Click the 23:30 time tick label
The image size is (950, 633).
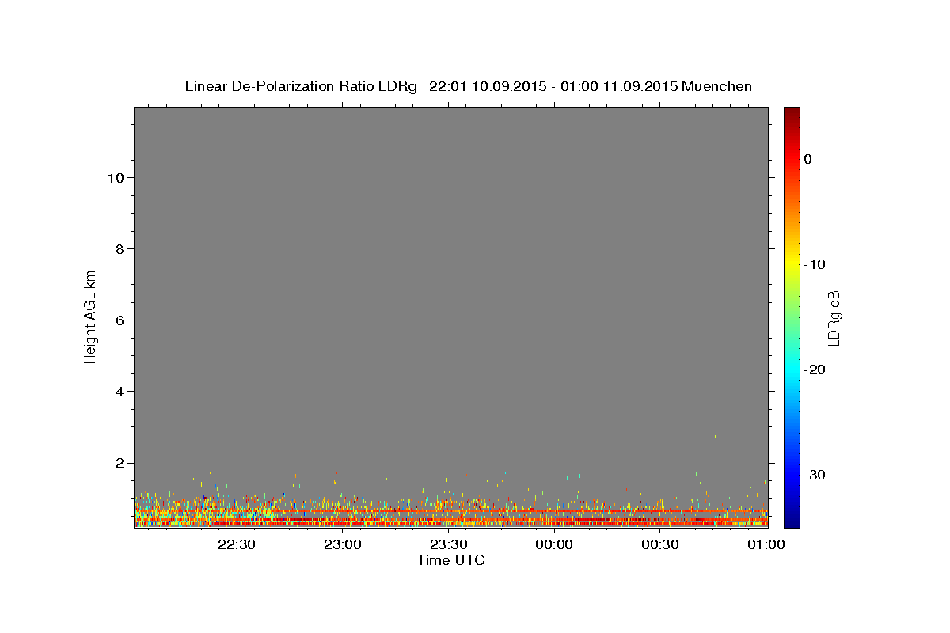(x=448, y=544)
